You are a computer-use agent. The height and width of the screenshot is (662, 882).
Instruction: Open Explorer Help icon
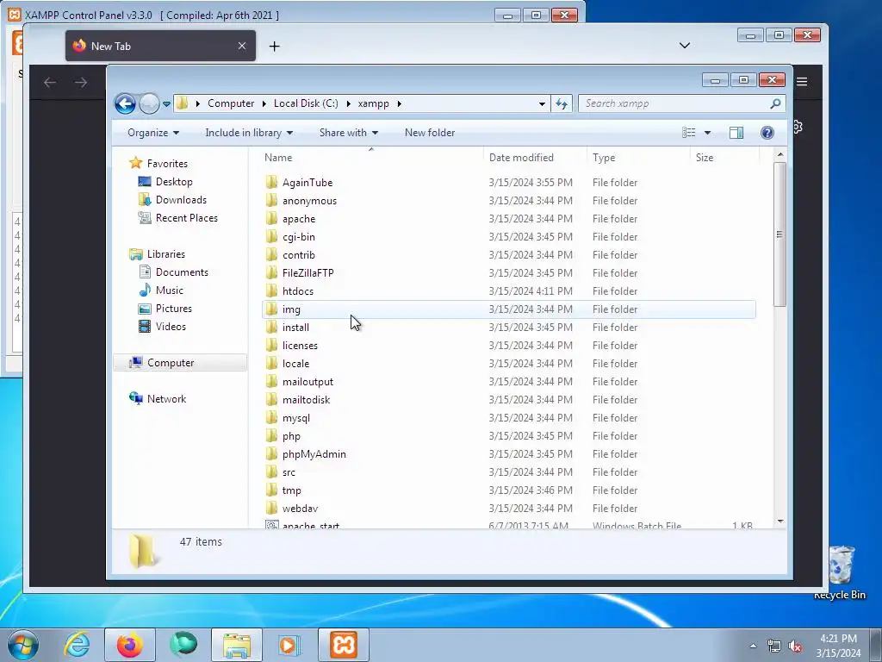767,133
